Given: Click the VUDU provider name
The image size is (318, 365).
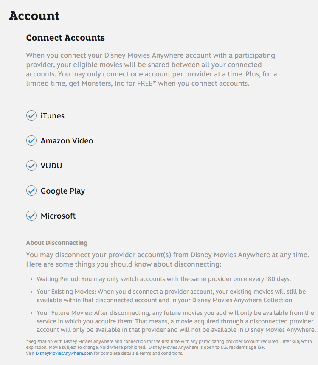Looking at the screenshot, I should pyautogui.click(x=51, y=166).
